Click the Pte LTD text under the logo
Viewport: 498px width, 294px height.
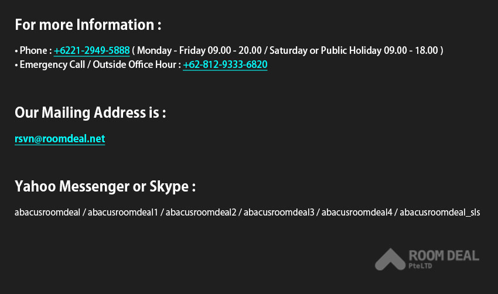[420, 266]
